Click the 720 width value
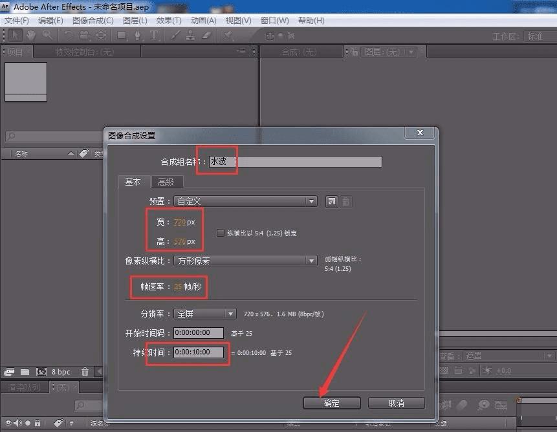This screenshot has width=557, height=432. tap(180, 222)
